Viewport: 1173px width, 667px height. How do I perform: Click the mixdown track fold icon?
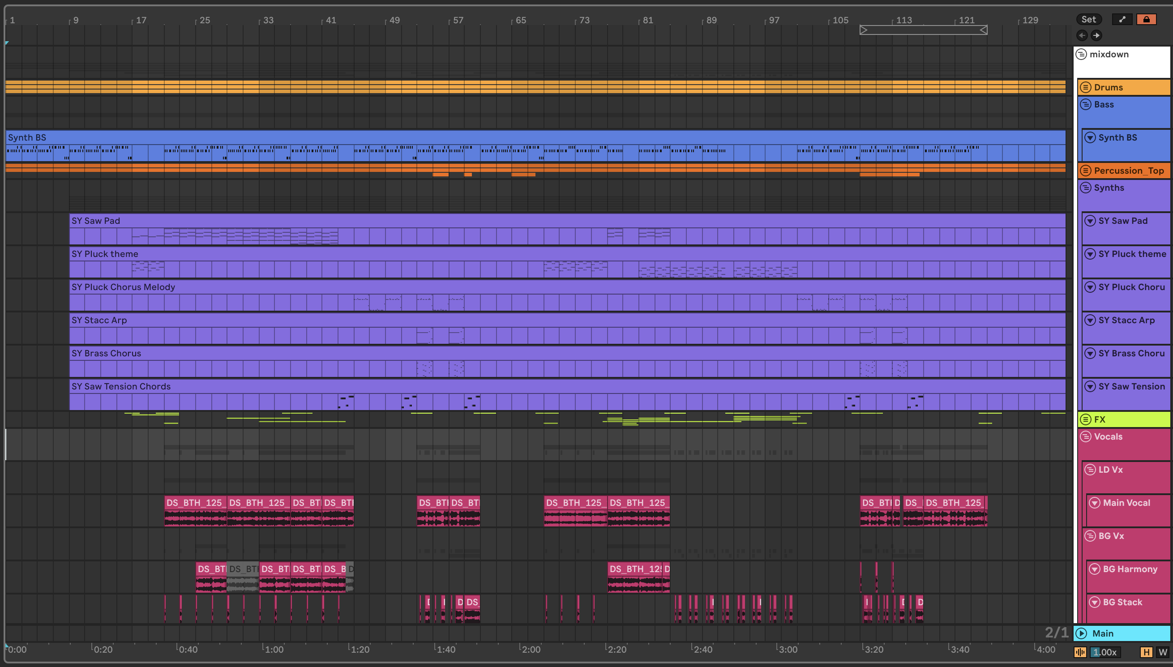1081,54
